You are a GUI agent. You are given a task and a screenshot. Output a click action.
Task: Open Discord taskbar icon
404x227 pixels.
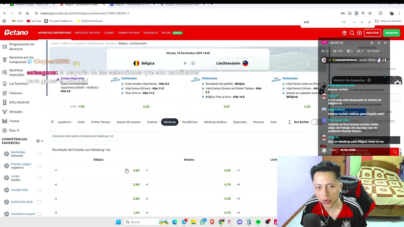[x=240, y=222]
